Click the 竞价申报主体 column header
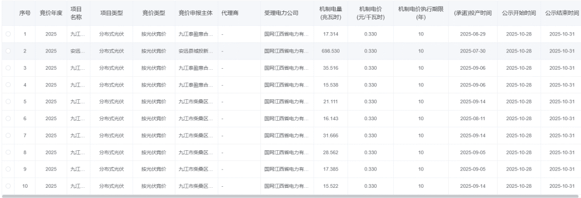This screenshot has height=198, width=581. click(196, 13)
